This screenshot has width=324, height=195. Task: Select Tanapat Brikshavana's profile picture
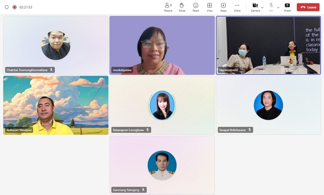tap(268, 105)
